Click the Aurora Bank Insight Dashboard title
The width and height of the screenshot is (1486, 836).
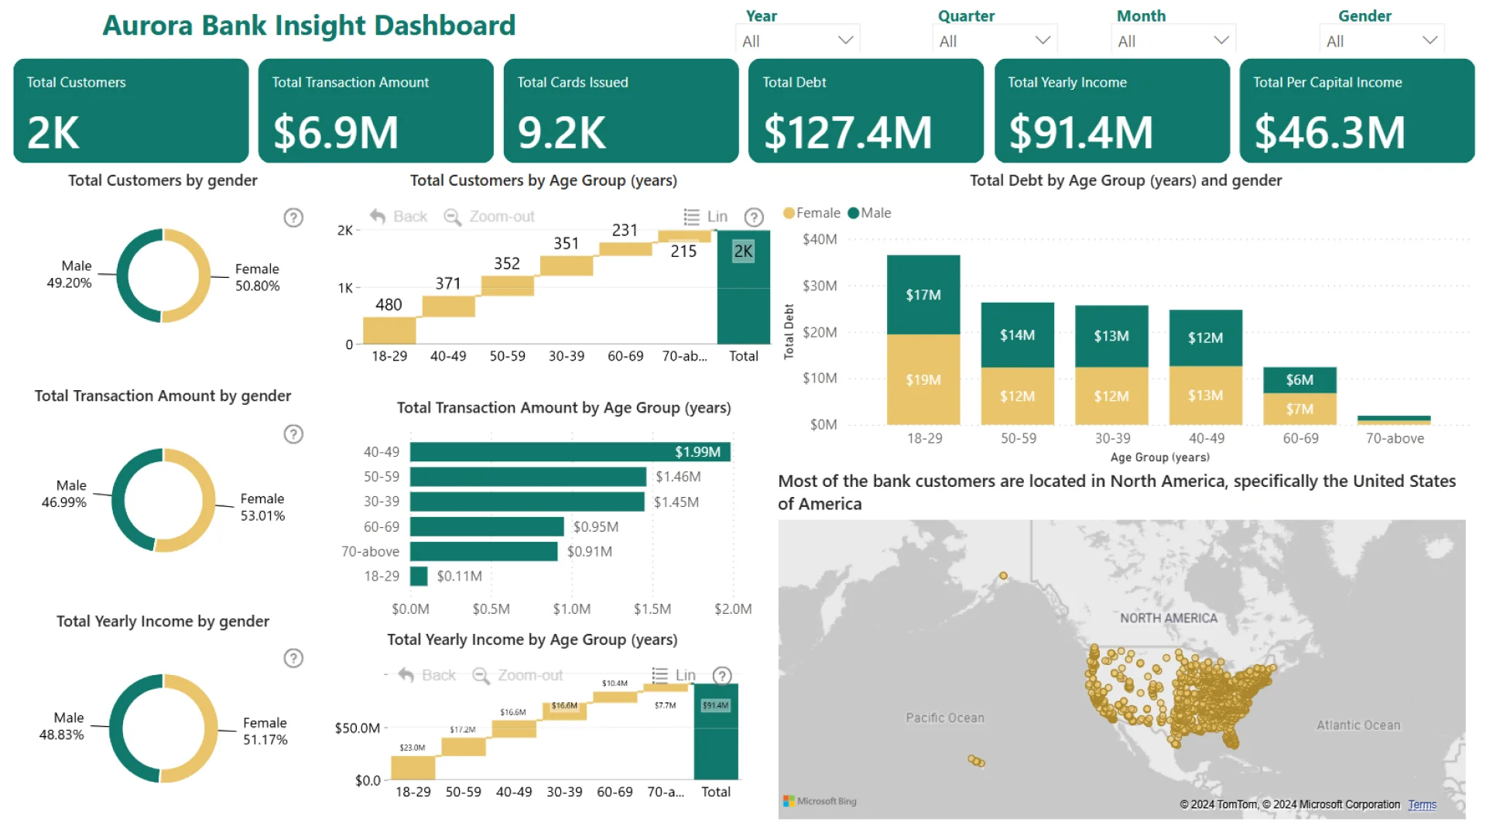coord(309,26)
